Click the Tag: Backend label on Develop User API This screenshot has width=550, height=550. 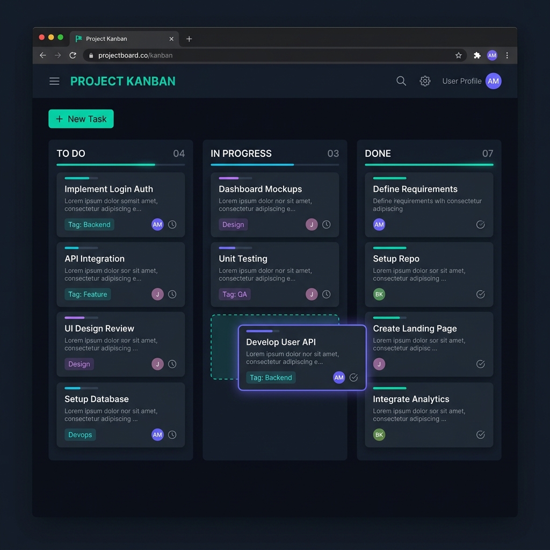[271, 378]
